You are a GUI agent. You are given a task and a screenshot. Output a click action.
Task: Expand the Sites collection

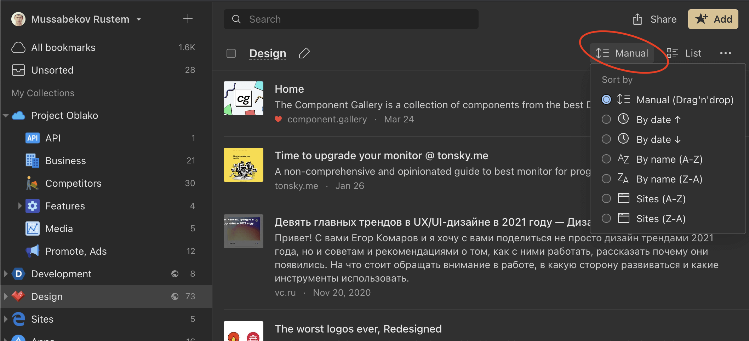[x=6, y=319]
